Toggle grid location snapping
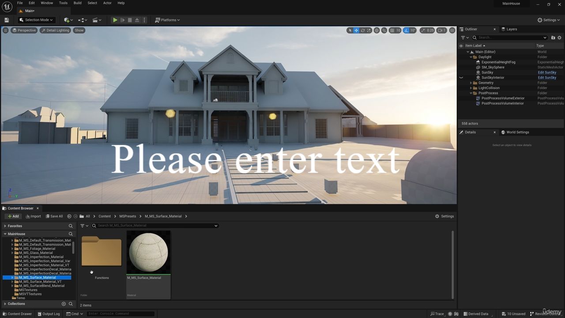Image resolution: width=565 pixels, height=318 pixels. click(392, 30)
